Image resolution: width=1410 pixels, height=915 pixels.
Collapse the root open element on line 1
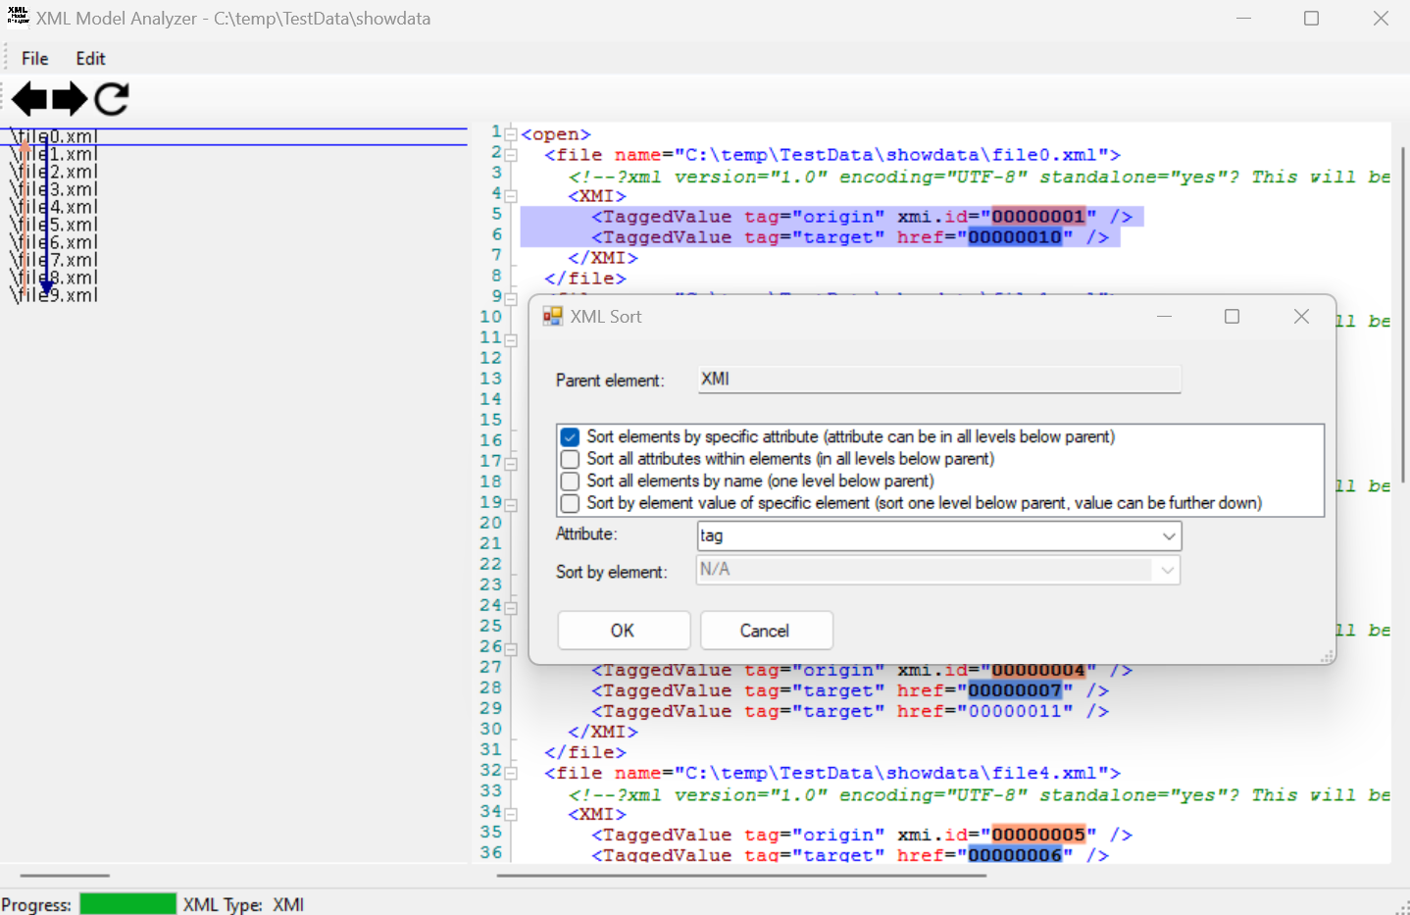click(x=510, y=133)
